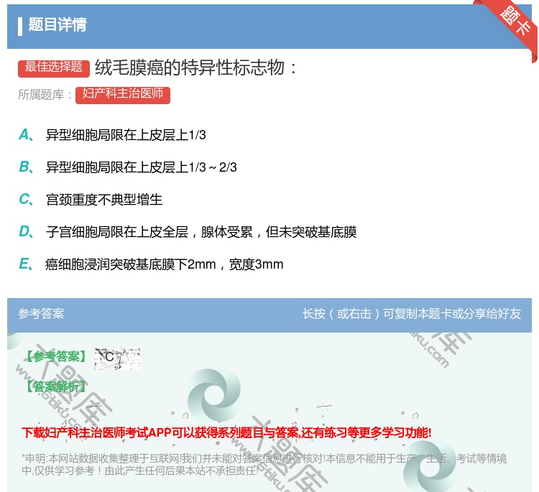Screen dimensions: 539x492
Task: Open the 妇产科主治医师 question bank tag
Action: pyautogui.click(x=123, y=95)
